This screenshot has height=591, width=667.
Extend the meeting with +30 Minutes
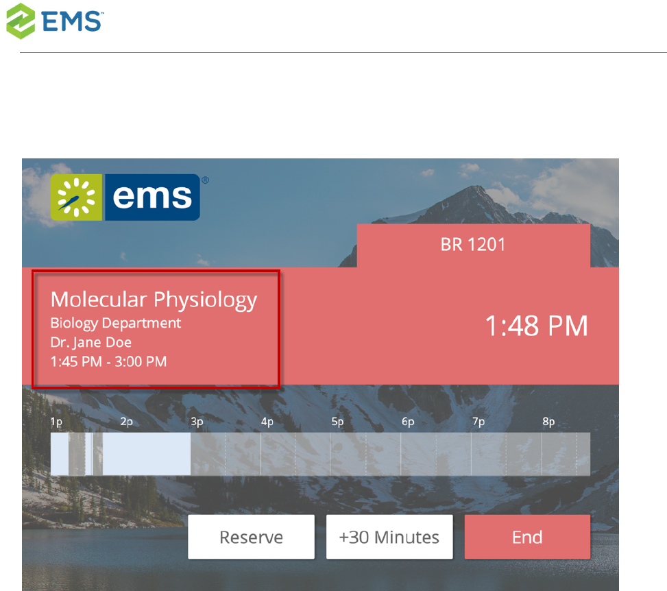(x=389, y=537)
